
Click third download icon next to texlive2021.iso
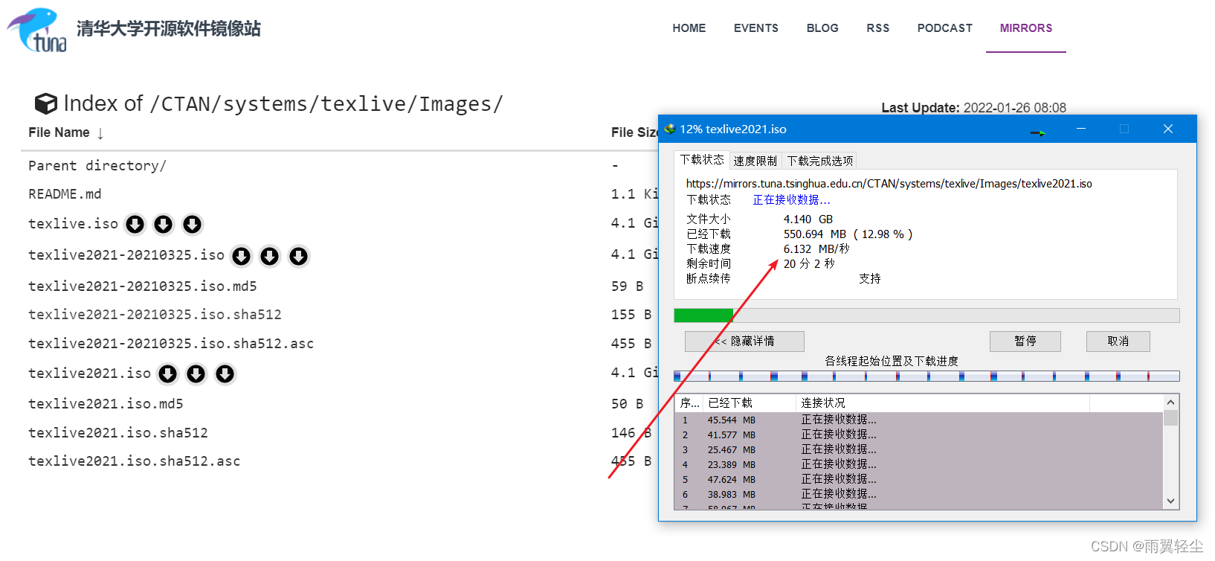point(225,374)
